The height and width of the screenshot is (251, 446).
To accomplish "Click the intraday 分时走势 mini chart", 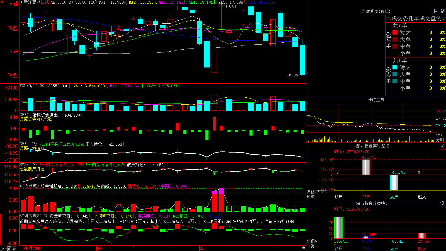I will (x=371, y=123).
